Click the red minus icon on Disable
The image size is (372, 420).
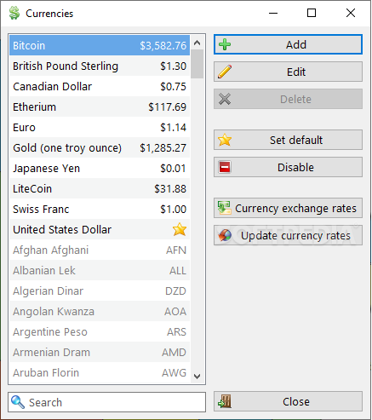225,167
